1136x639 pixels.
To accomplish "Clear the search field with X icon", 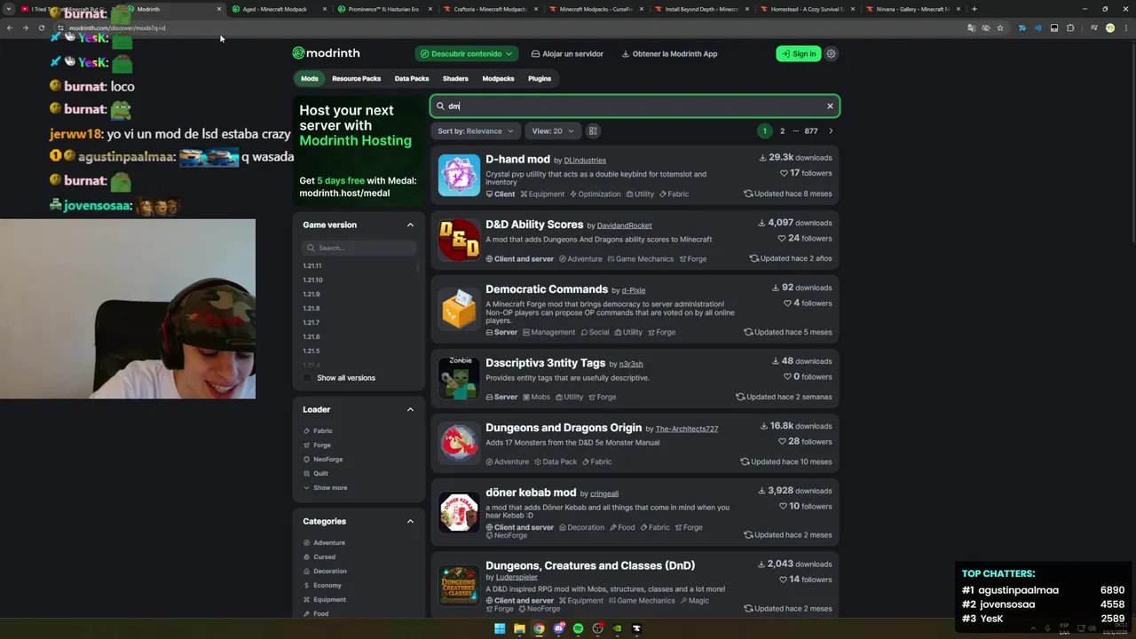I will [830, 106].
